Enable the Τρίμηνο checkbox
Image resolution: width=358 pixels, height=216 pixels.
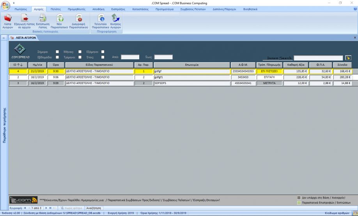80,57
